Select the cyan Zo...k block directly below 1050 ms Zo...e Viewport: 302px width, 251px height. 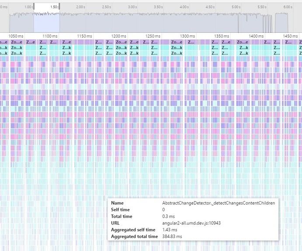pyautogui.click(x=17, y=48)
